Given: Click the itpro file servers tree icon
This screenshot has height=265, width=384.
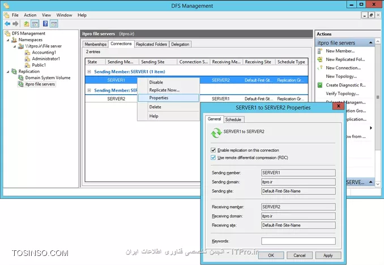Looking at the screenshot, I should pos(21,84).
